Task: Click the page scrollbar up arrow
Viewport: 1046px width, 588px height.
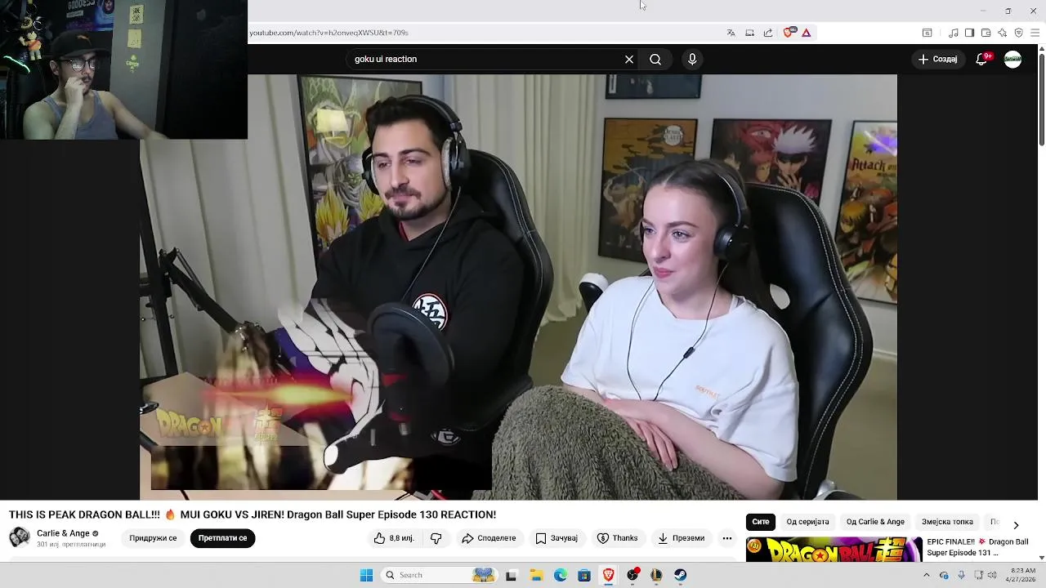Action: point(1041,48)
